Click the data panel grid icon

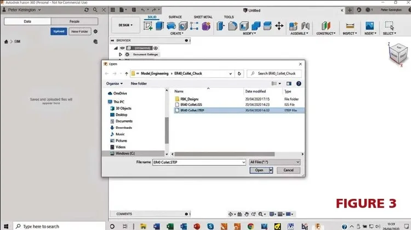[x=113, y=10]
